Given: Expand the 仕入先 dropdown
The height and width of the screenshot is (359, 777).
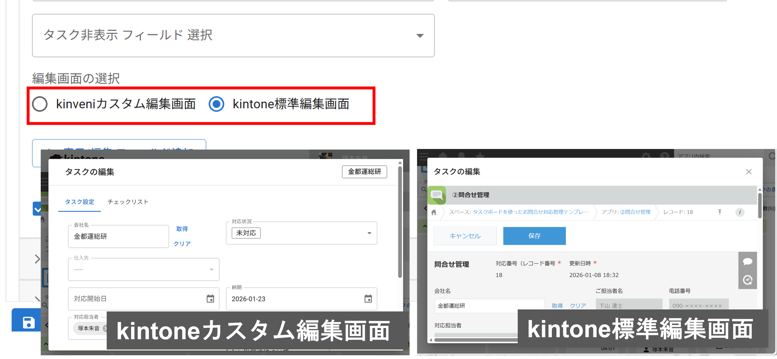Looking at the screenshot, I should 211,270.
